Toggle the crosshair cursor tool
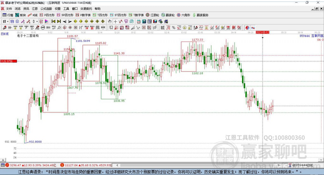 pyautogui.click(x=115, y=21)
